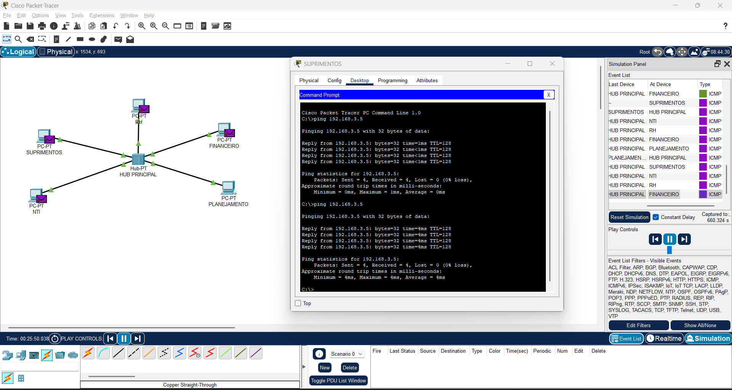The image size is (732, 390).
Task: Open the Extensions menu
Action: 102,15
